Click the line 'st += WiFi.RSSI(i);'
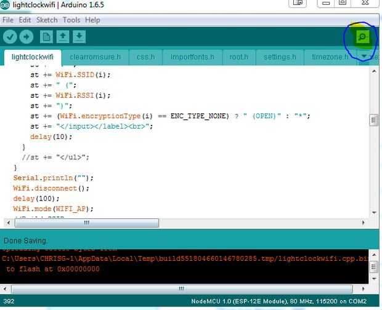 [70, 95]
